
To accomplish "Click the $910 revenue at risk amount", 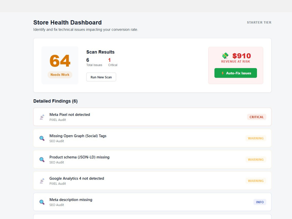I will pyautogui.click(x=241, y=56).
